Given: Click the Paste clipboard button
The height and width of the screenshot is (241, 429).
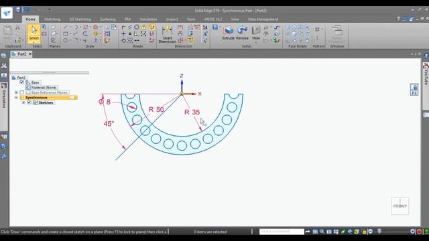Looking at the screenshot, I should (7, 32).
